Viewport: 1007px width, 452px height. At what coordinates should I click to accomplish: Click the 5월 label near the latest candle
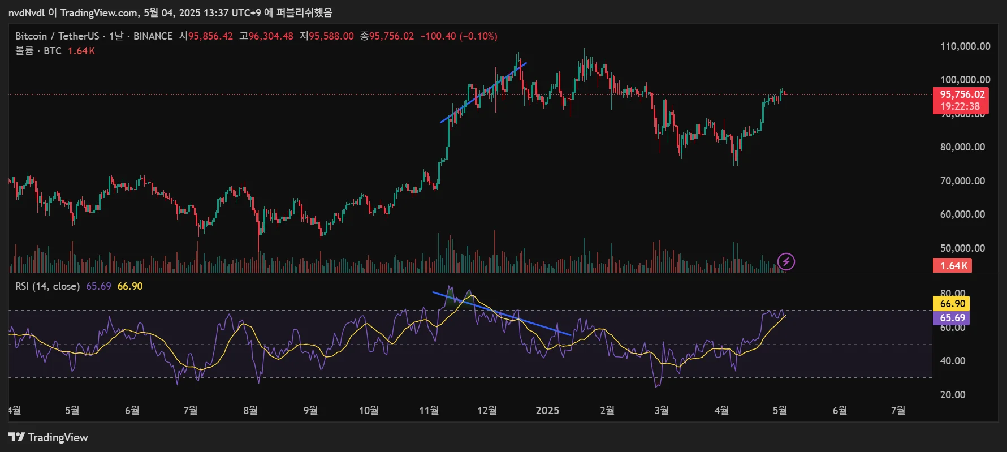(780, 411)
